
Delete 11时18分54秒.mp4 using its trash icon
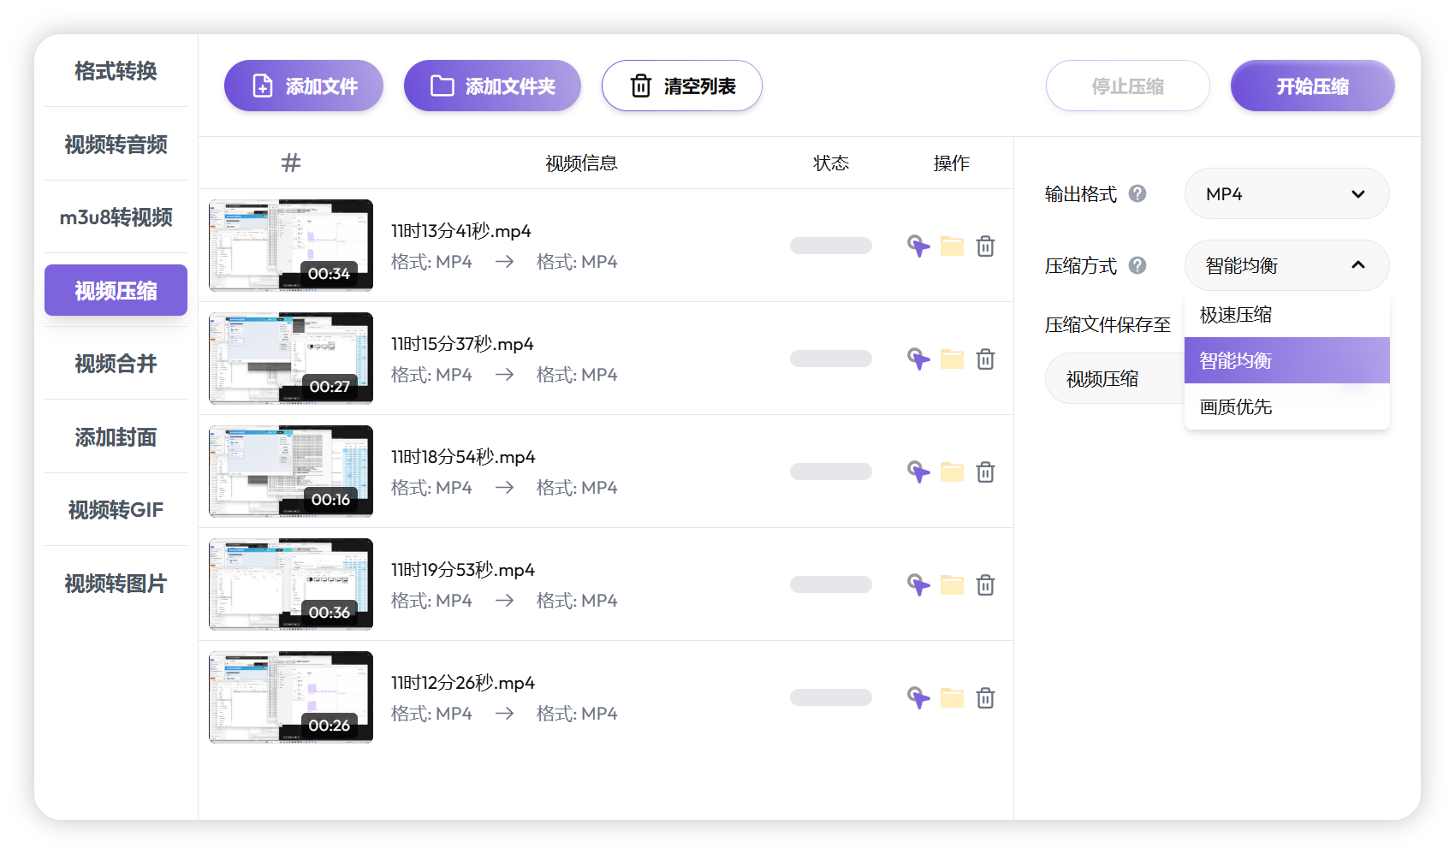(985, 471)
